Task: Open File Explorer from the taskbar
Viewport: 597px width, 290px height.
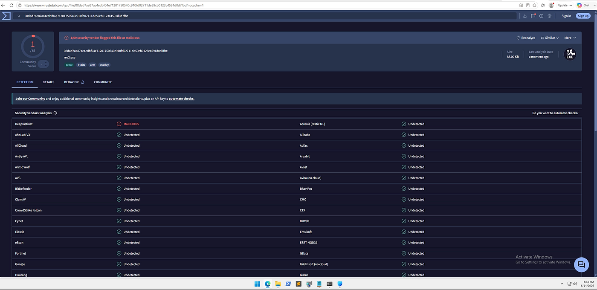Action: (278, 284)
